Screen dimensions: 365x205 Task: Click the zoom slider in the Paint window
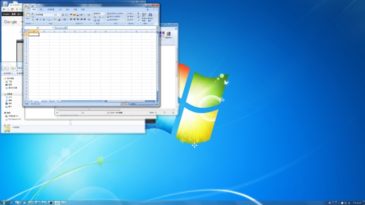point(164,112)
